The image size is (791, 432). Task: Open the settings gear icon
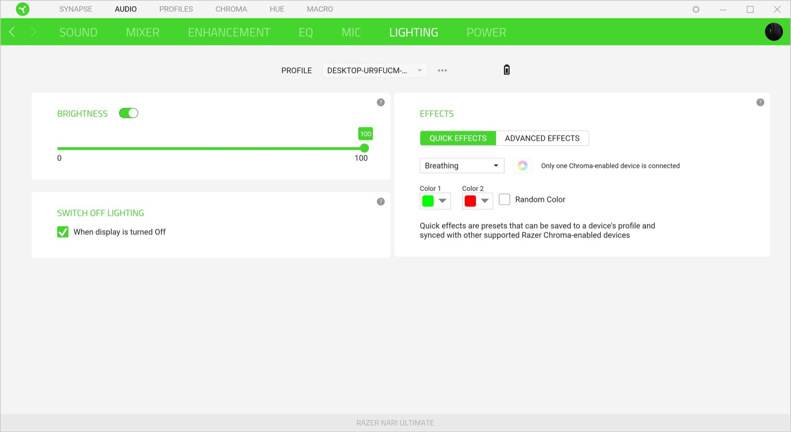click(x=696, y=9)
